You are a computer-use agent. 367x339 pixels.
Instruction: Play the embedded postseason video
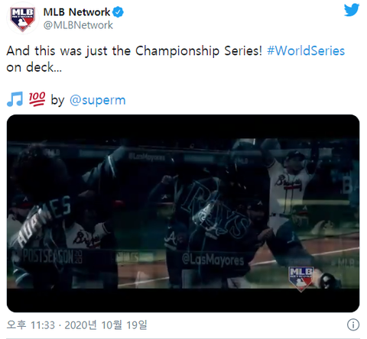[183, 213]
